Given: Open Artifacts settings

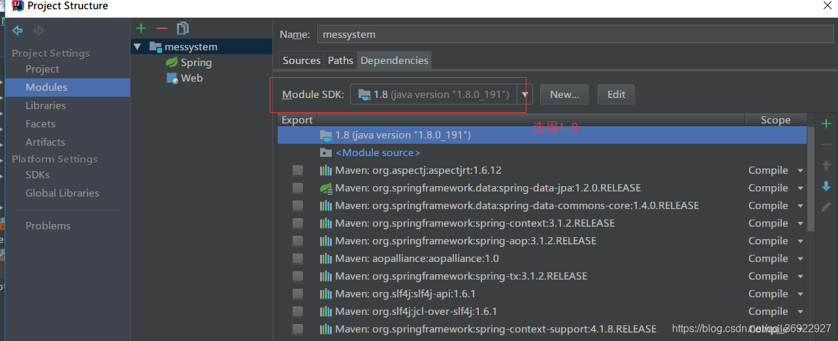Looking at the screenshot, I should [45, 142].
